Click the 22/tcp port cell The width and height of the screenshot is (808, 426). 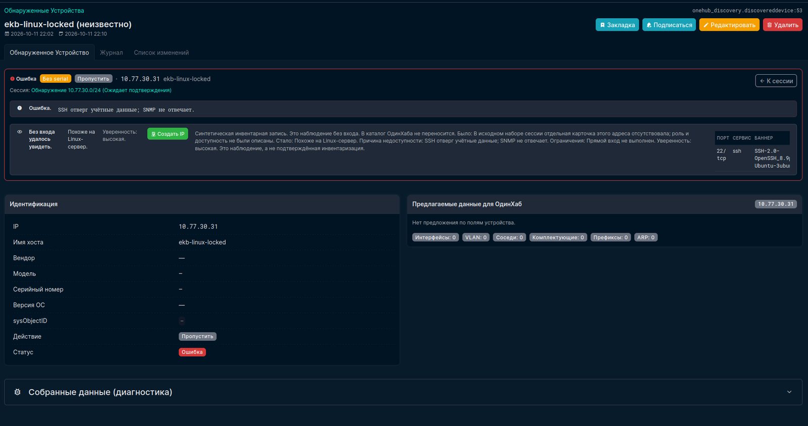tap(721, 154)
